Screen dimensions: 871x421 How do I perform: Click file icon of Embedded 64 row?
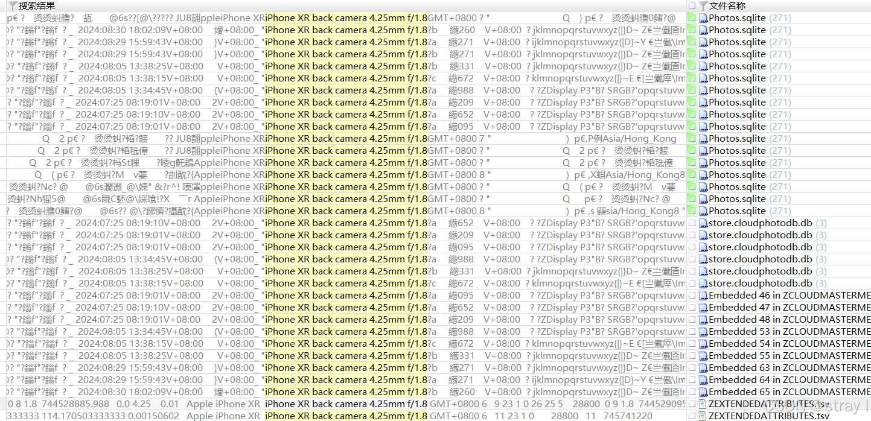(703, 380)
